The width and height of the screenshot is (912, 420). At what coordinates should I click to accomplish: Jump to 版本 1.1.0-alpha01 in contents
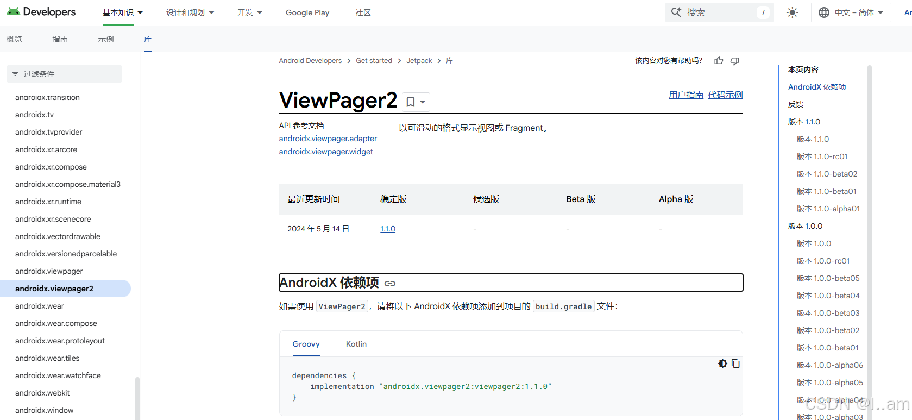tap(828, 209)
